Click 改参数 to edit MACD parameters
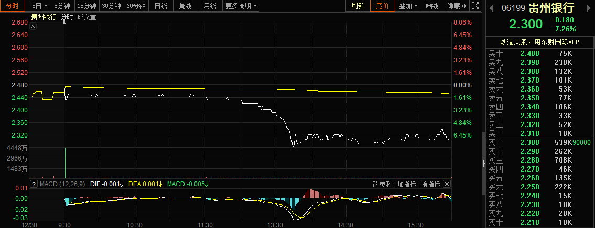The image size is (595, 228). pos(382,184)
